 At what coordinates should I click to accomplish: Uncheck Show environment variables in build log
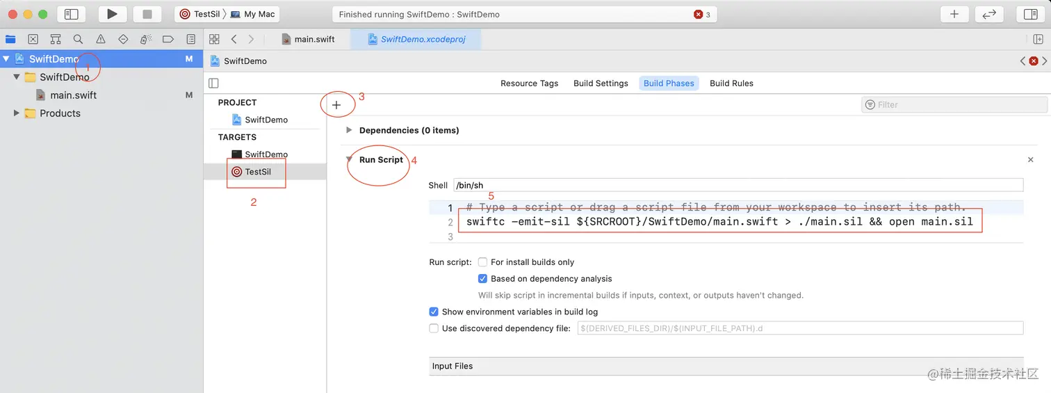[x=434, y=312]
